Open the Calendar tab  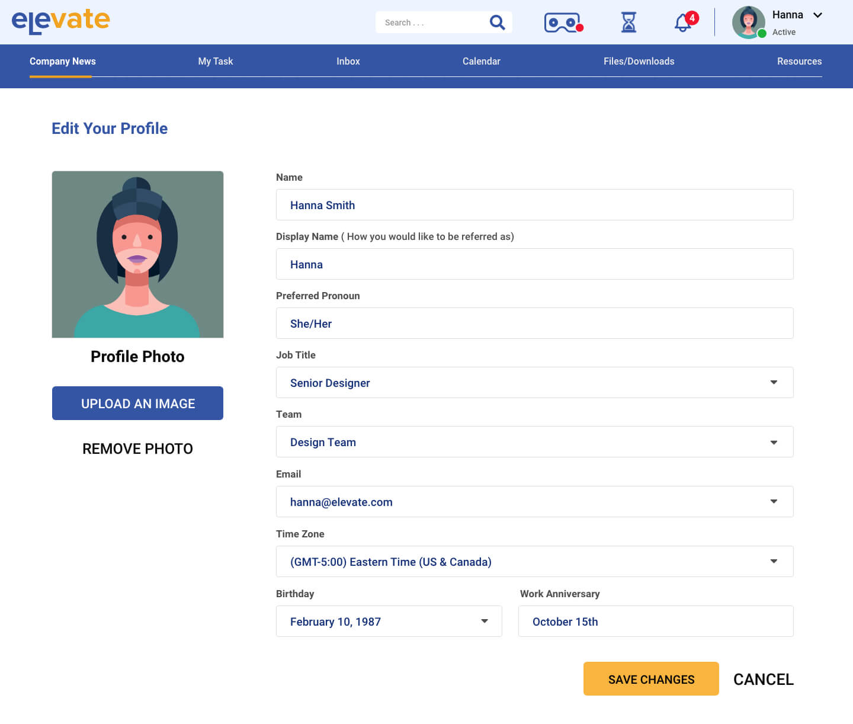coord(482,61)
